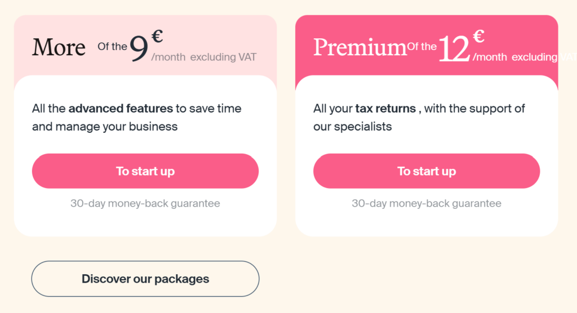Click 'with the support of' text in Premium card
Image resolution: width=577 pixels, height=313 pixels.
474,108
